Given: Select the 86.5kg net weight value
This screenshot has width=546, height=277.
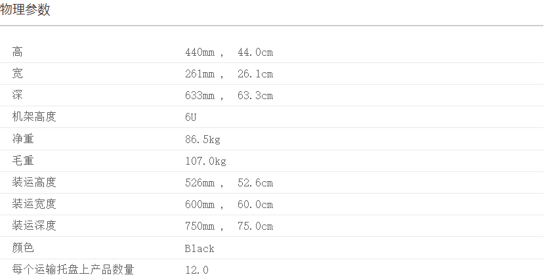Looking at the screenshot, I should tap(203, 139).
